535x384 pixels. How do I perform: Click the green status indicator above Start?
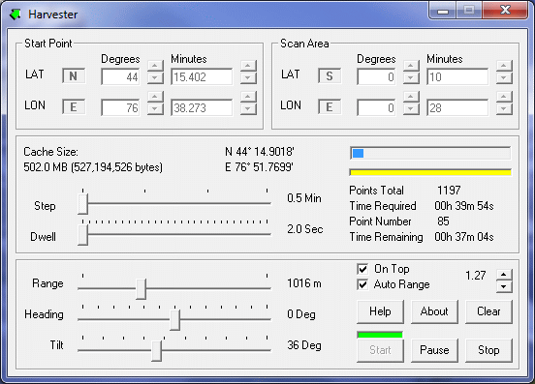click(380, 335)
